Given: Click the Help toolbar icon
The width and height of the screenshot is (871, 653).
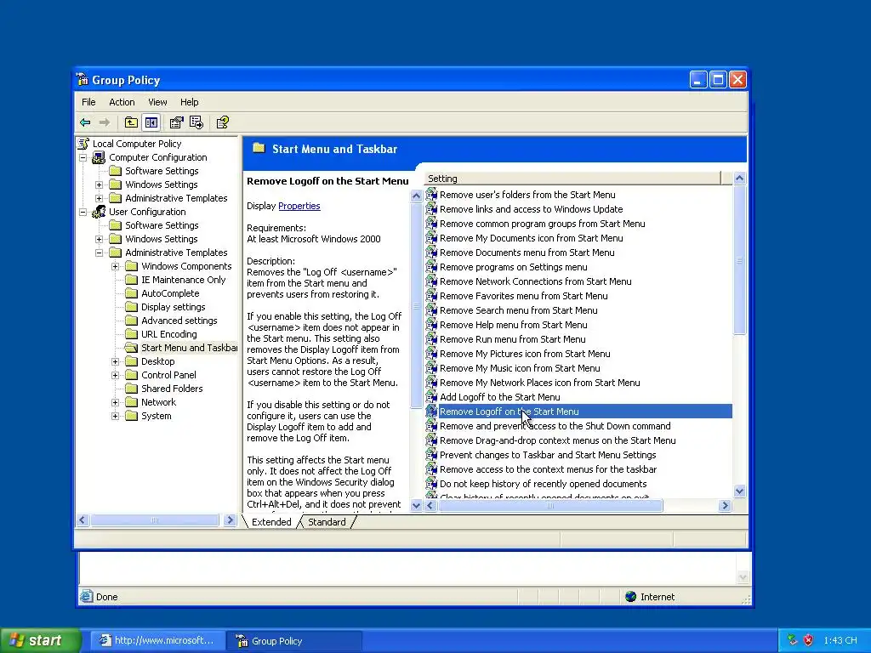Looking at the screenshot, I should click(x=223, y=122).
